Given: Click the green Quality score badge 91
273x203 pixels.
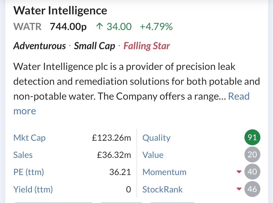Looking at the screenshot, I should pyautogui.click(x=252, y=137).
